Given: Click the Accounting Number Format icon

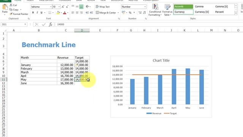Looking at the screenshot, I should click(123, 13).
